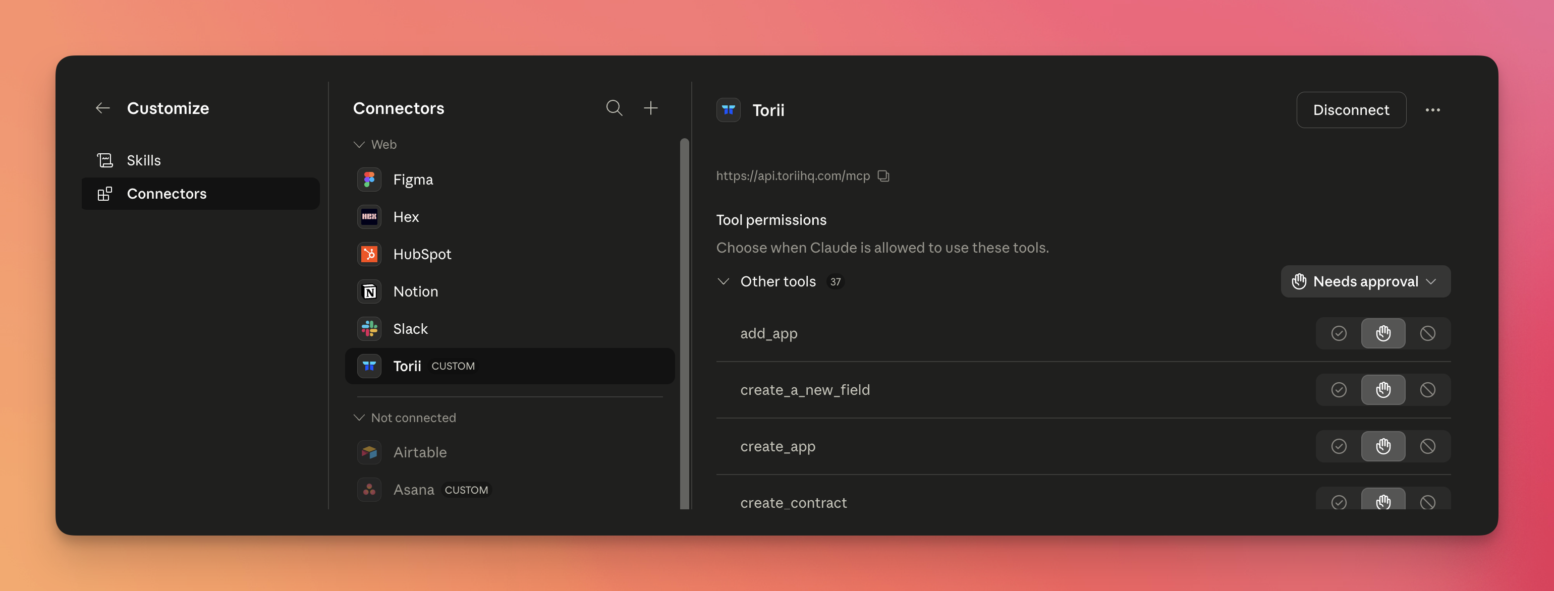Collapse the Web connectors section
This screenshot has width=1554, height=591.
359,145
